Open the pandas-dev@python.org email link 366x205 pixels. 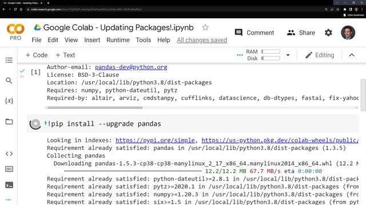pyautogui.click(x=131, y=67)
